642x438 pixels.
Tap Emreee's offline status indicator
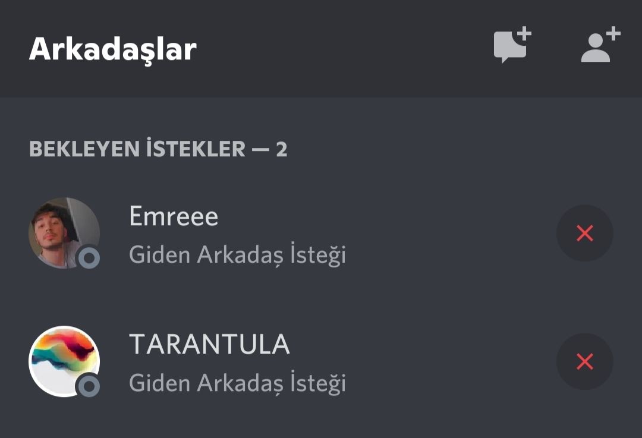click(89, 258)
